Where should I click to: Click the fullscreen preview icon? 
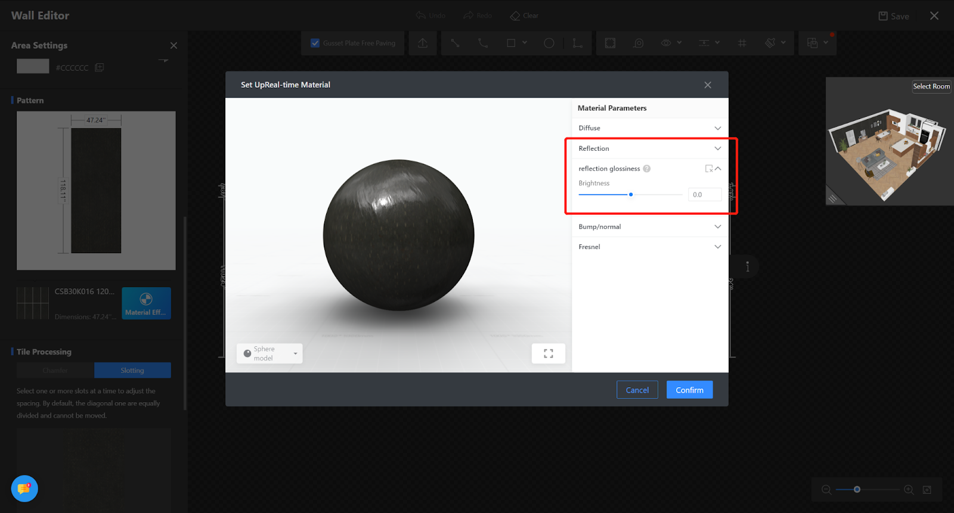pyautogui.click(x=548, y=353)
